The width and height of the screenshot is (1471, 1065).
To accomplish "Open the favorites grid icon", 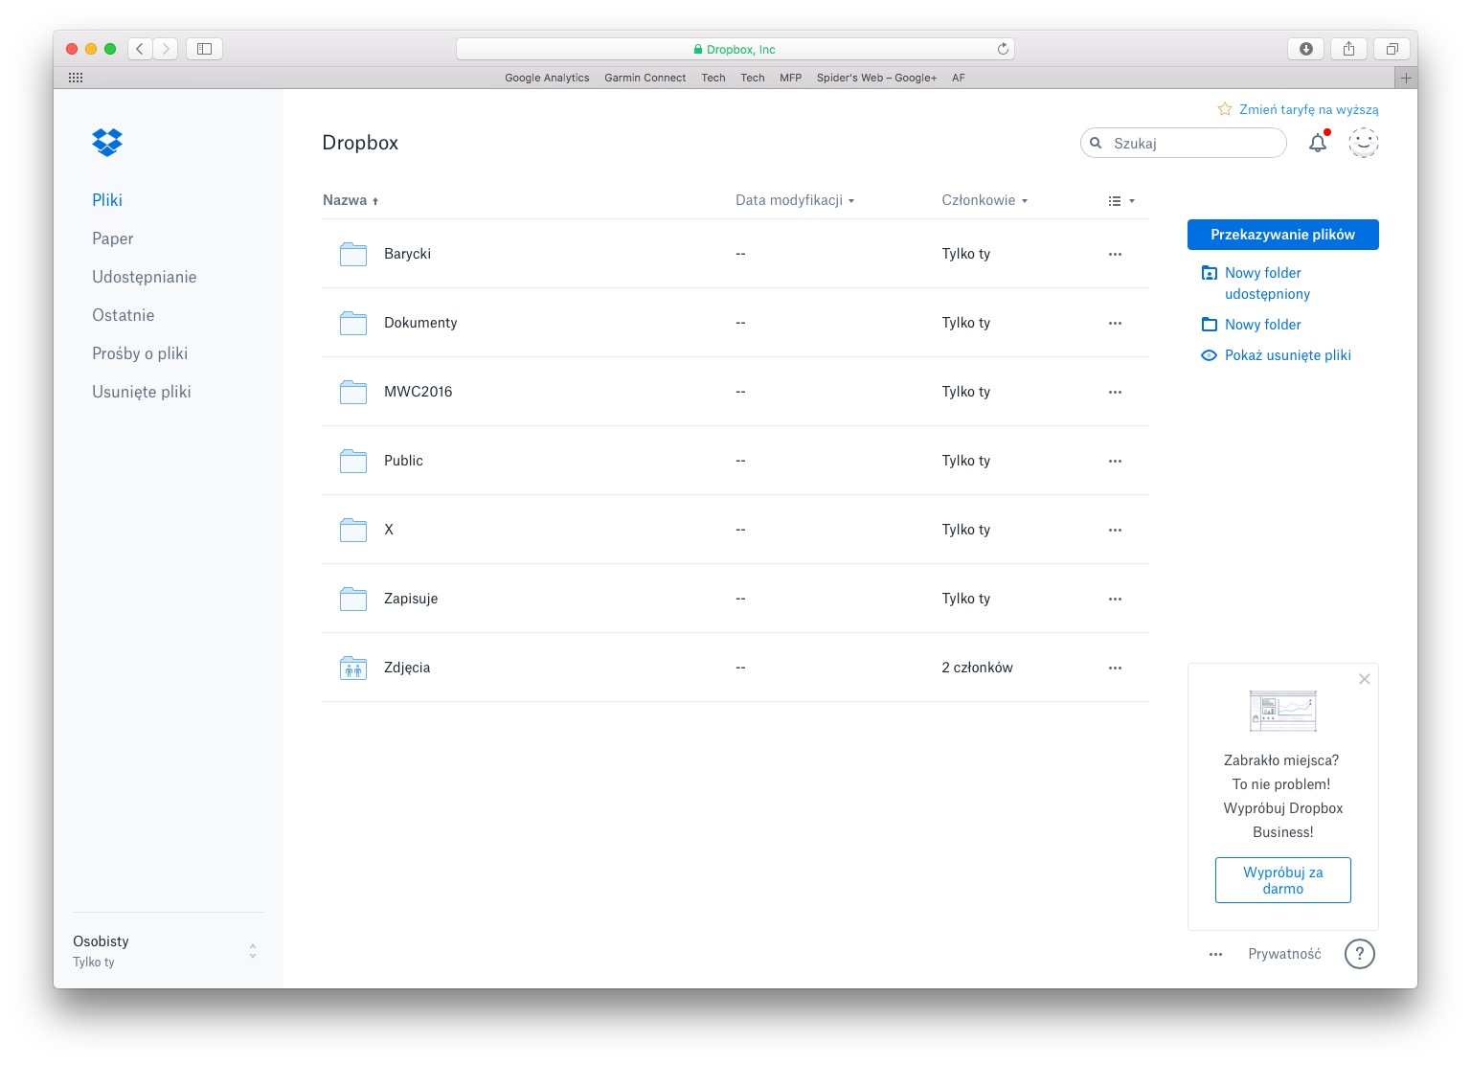I will pyautogui.click(x=76, y=78).
